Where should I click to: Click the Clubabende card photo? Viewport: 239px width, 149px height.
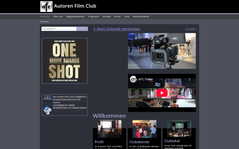tap(144, 129)
